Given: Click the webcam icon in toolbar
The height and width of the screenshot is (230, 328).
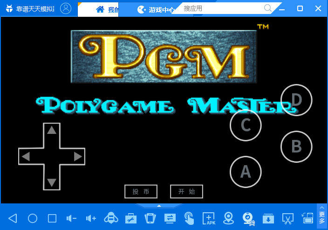Looking at the screenshot, I should click(x=248, y=219).
